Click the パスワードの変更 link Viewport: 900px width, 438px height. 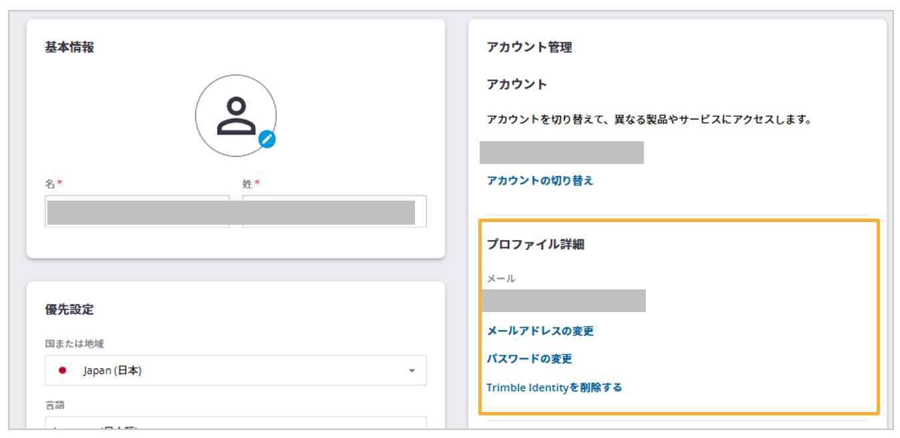point(529,359)
